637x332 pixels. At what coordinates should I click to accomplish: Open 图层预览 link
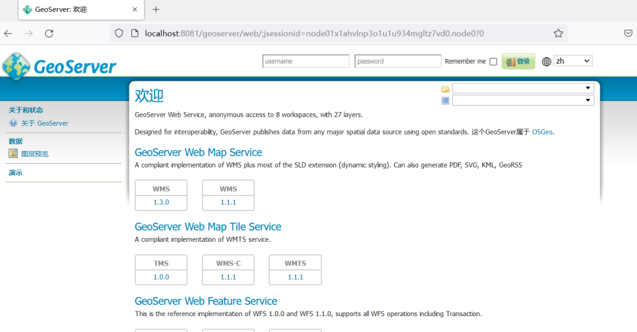coord(35,153)
